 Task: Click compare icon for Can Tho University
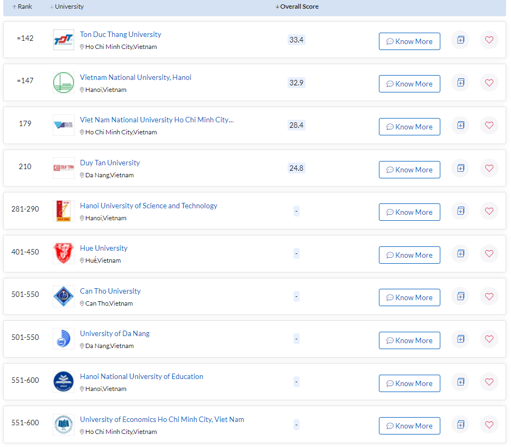pos(460,296)
